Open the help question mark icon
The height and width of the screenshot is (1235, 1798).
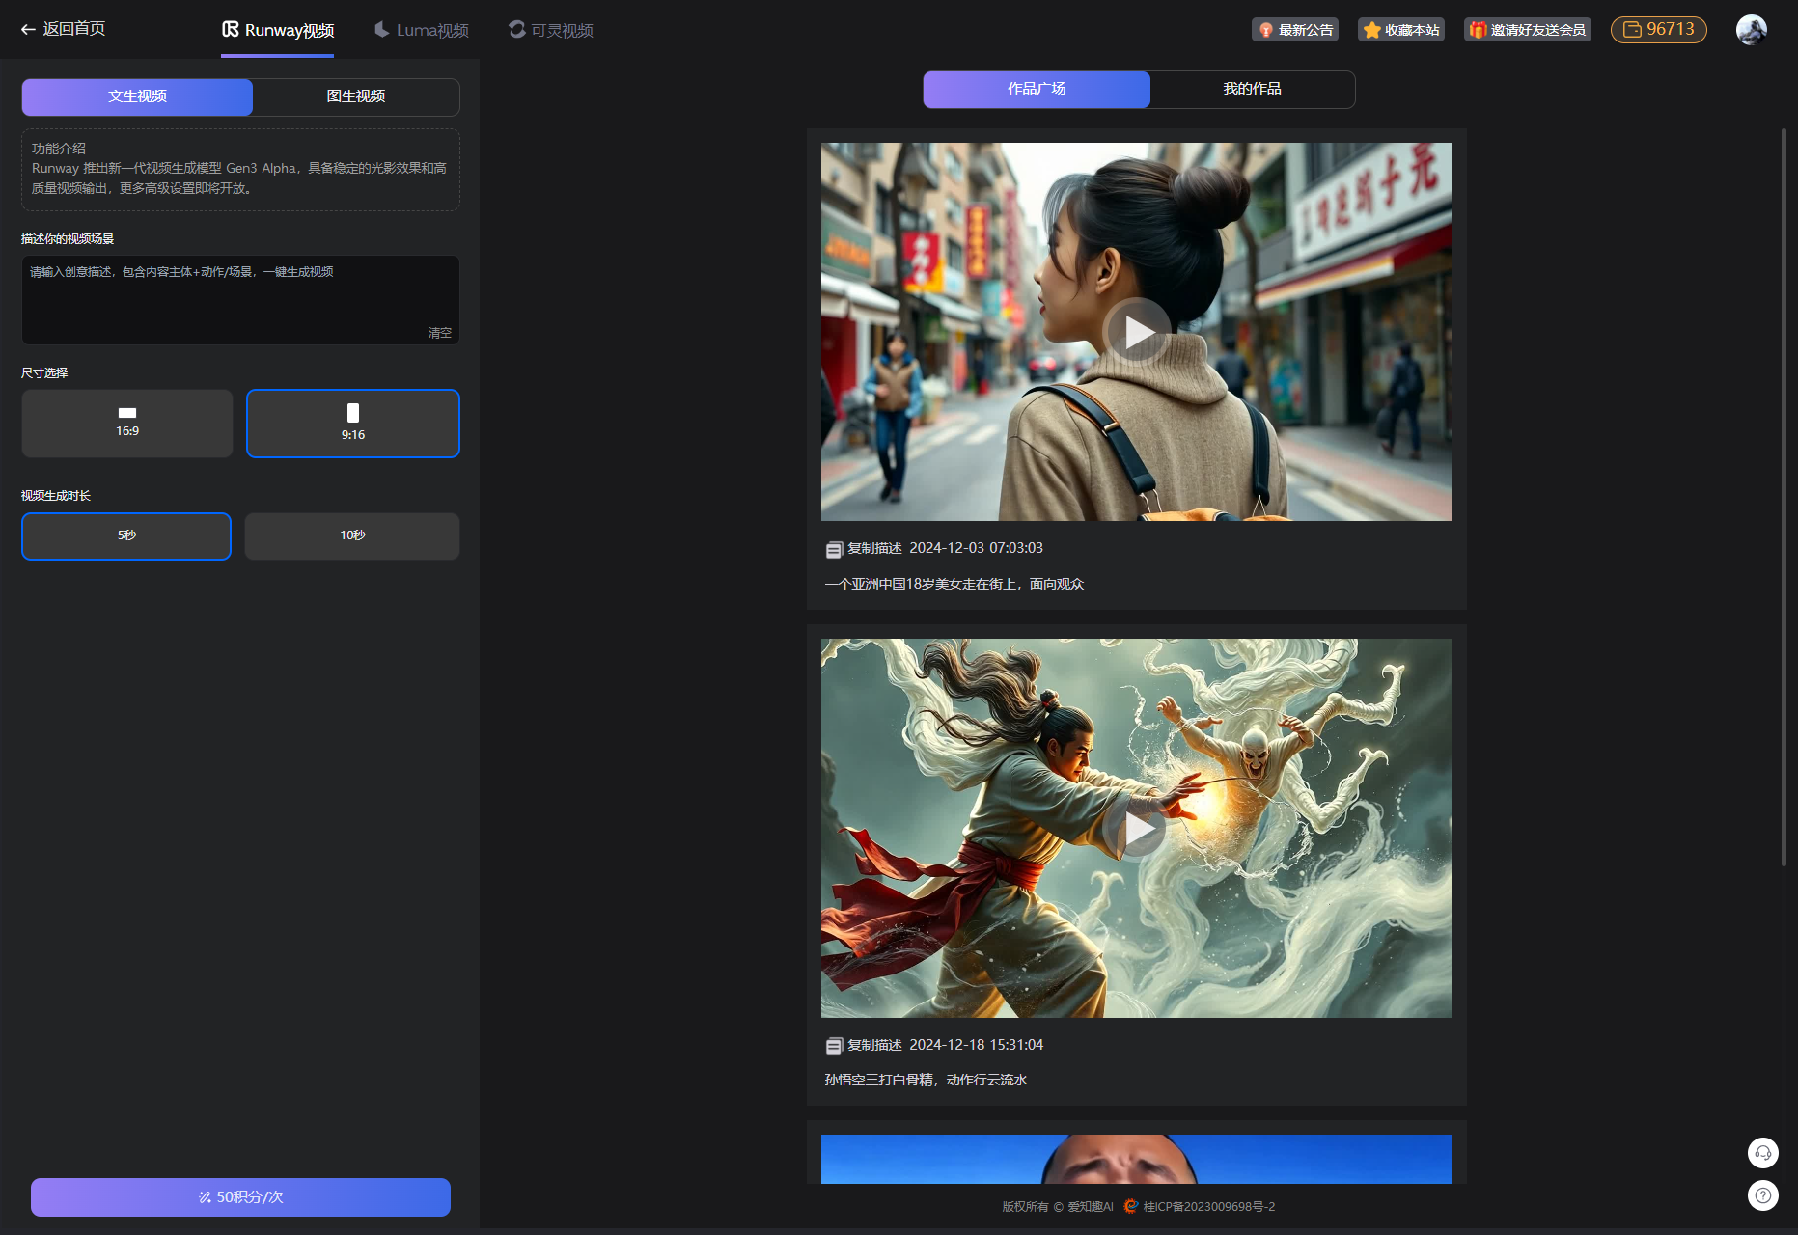[1763, 1195]
